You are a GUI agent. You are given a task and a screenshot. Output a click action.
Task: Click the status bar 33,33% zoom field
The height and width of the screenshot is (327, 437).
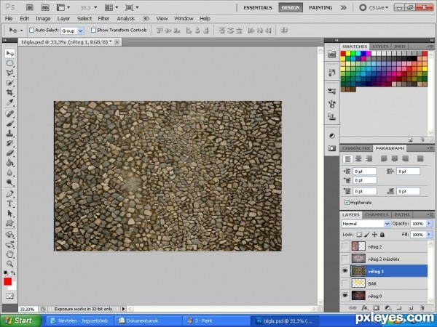[x=28, y=309]
